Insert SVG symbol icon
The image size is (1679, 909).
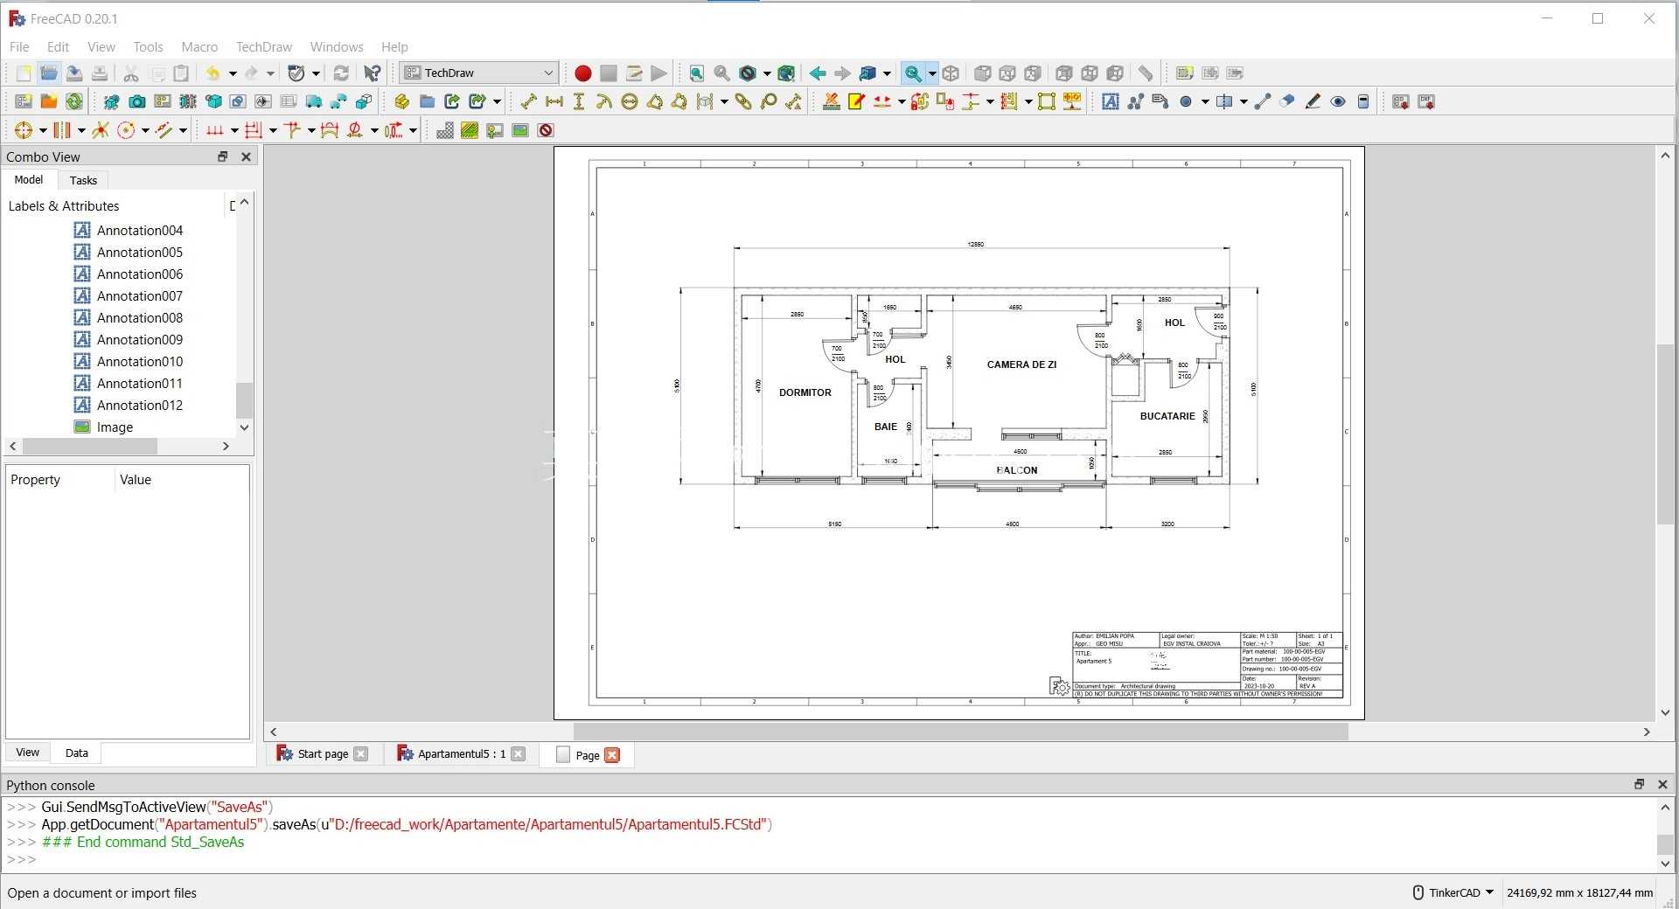point(495,130)
